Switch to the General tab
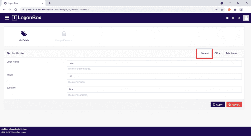 [205, 53]
